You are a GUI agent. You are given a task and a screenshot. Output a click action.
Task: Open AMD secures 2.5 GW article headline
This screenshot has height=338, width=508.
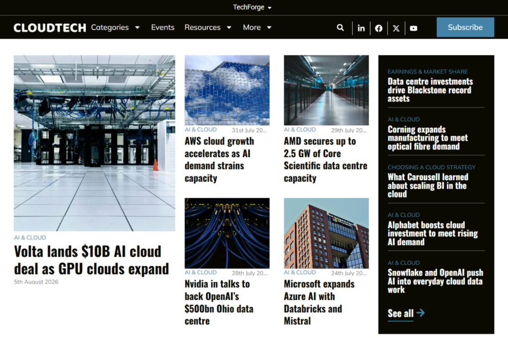[325, 160]
